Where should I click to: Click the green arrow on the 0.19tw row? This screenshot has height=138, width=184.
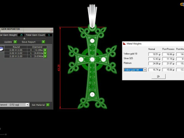click(x=45, y=50)
